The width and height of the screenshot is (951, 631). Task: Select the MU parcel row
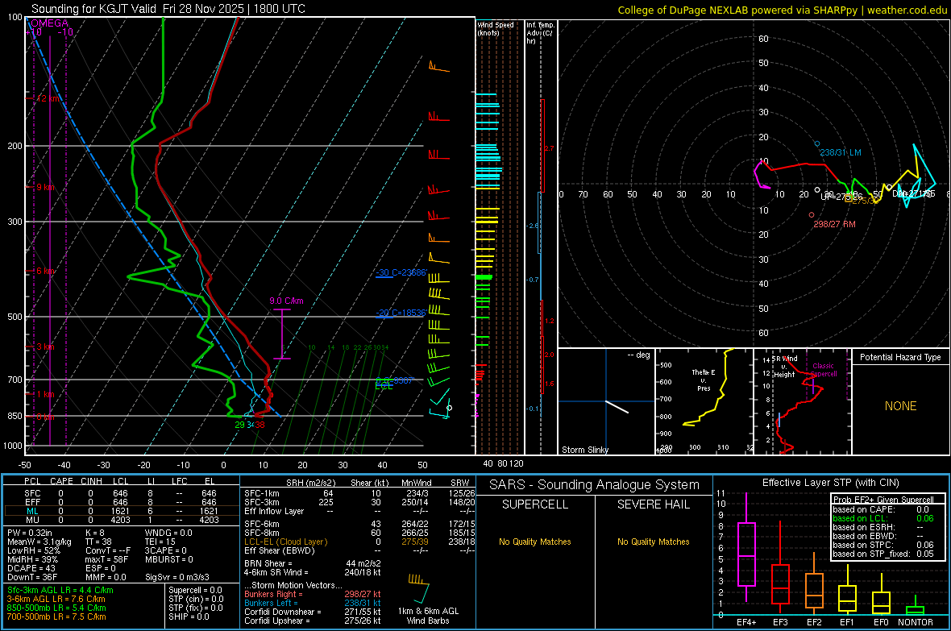point(121,519)
